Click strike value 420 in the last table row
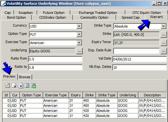 tap(89, 116)
